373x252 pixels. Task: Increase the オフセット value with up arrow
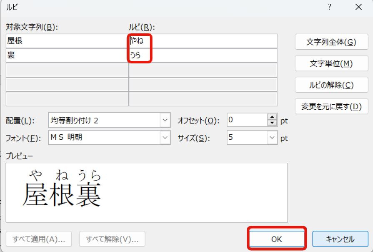tap(272, 118)
